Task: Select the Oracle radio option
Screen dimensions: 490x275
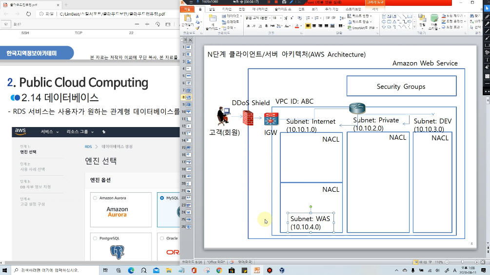Action: pos(162,238)
